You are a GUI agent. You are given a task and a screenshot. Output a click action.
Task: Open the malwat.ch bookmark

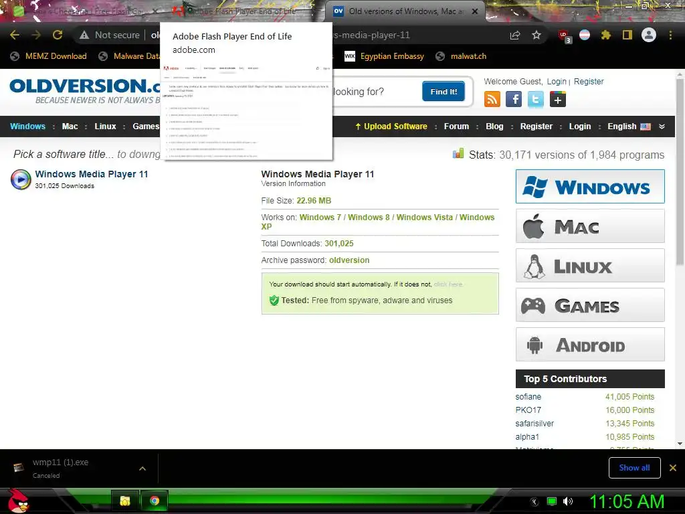(x=461, y=56)
